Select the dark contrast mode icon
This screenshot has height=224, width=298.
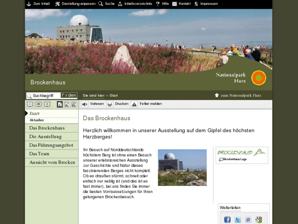(60, 104)
